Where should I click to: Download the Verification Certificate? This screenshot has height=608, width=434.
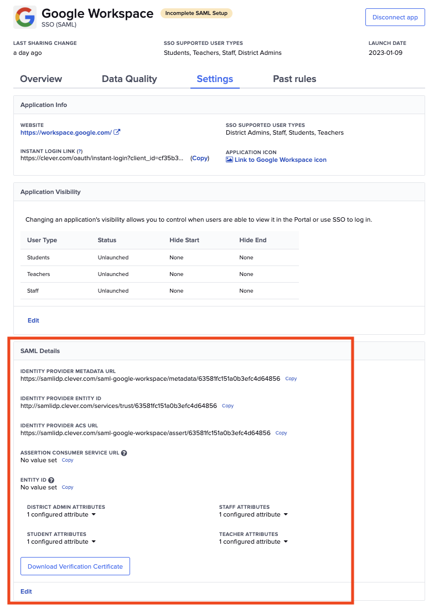pyautogui.click(x=75, y=566)
